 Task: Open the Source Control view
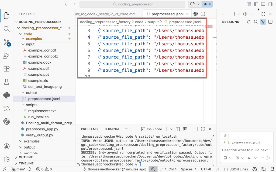(6, 42)
